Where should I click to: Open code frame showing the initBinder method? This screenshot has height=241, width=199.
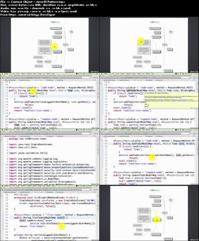(50, 213)
